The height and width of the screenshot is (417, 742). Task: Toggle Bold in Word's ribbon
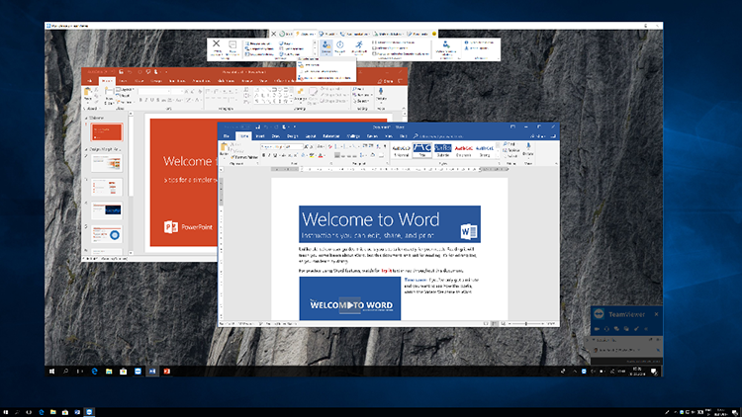pyautogui.click(x=263, y=155)
